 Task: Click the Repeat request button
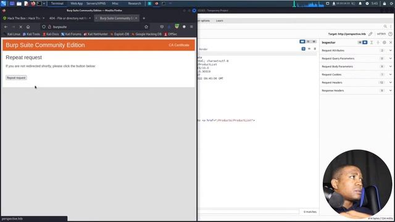coord(16,78)
